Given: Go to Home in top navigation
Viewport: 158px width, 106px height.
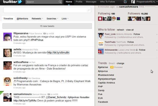Looking at the screenshot, I should [x=69, y=2].
